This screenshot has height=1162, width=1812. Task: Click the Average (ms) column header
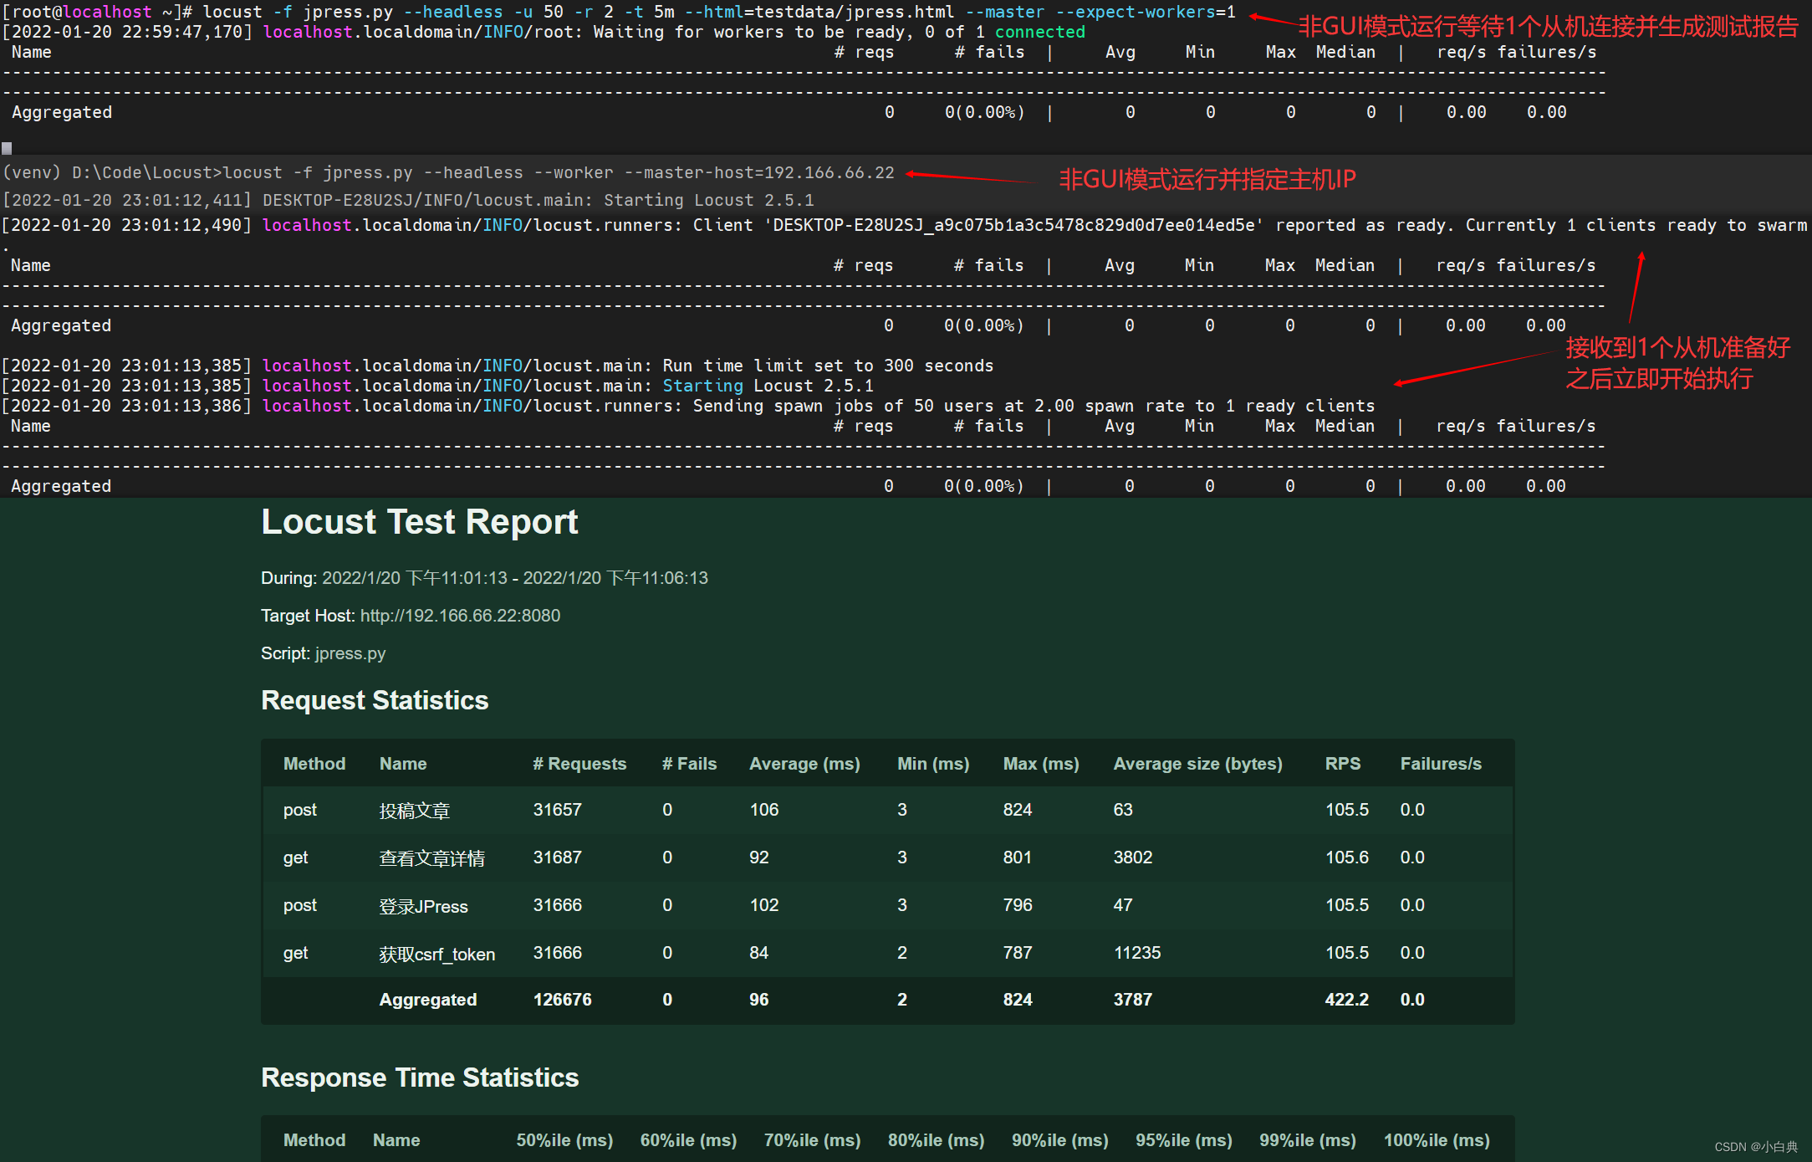tap(804, 764)
